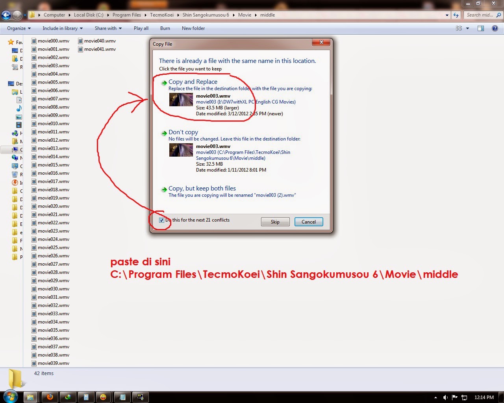
Task: Select Favorites star in navigation pane
Action: coord(11,42)
